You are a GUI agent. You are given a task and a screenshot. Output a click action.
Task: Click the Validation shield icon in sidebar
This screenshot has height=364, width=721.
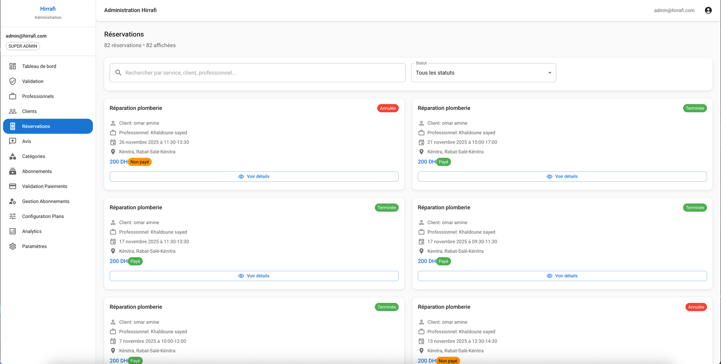pos(13,81)
